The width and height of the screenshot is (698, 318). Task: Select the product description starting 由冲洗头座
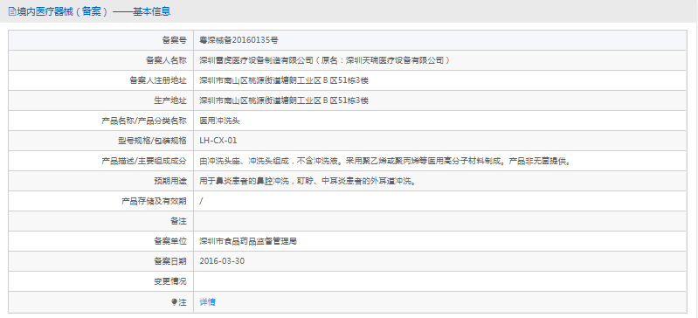[385, 161]
